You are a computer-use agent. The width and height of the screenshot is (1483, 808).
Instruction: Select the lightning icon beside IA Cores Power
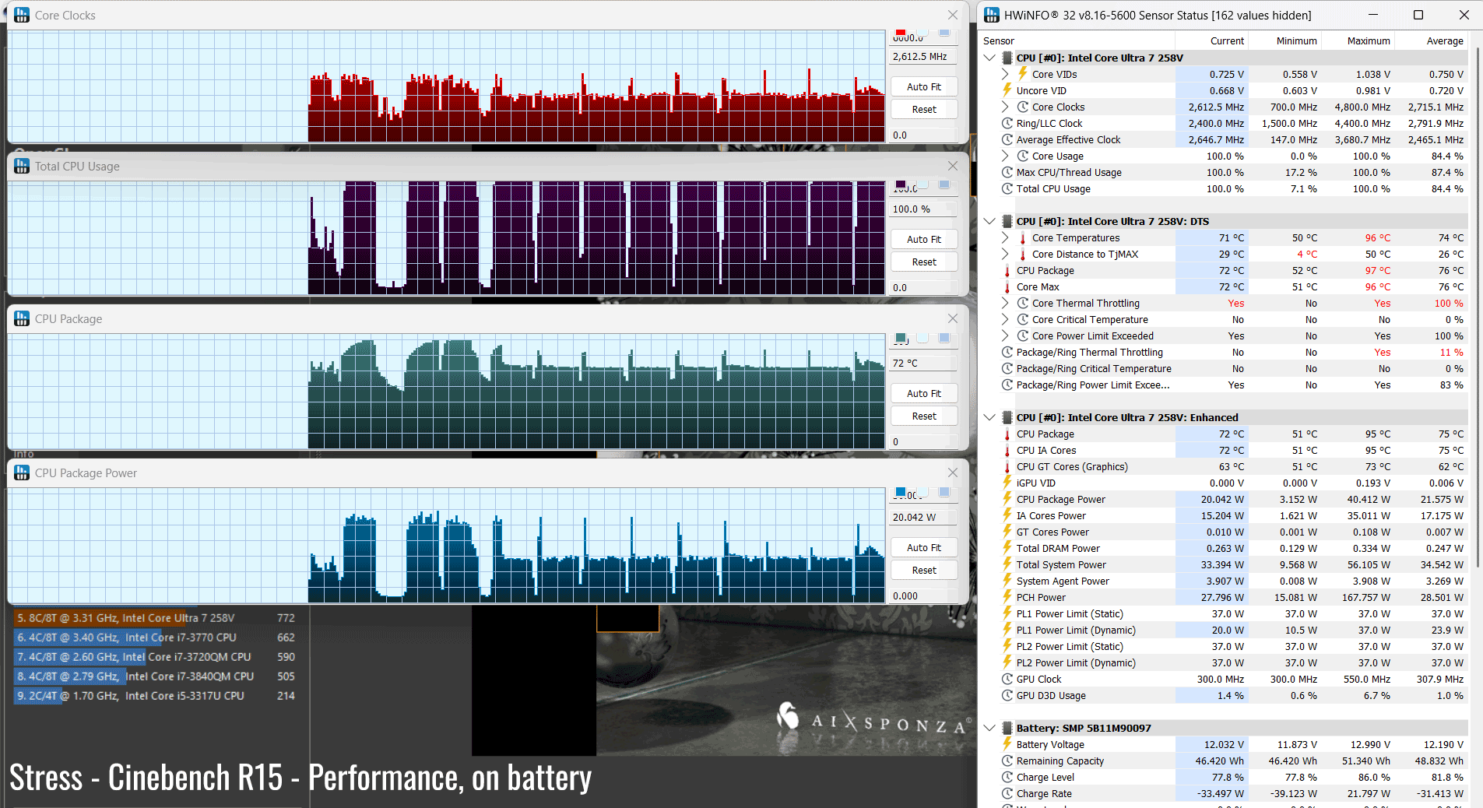pos(1007,515)
